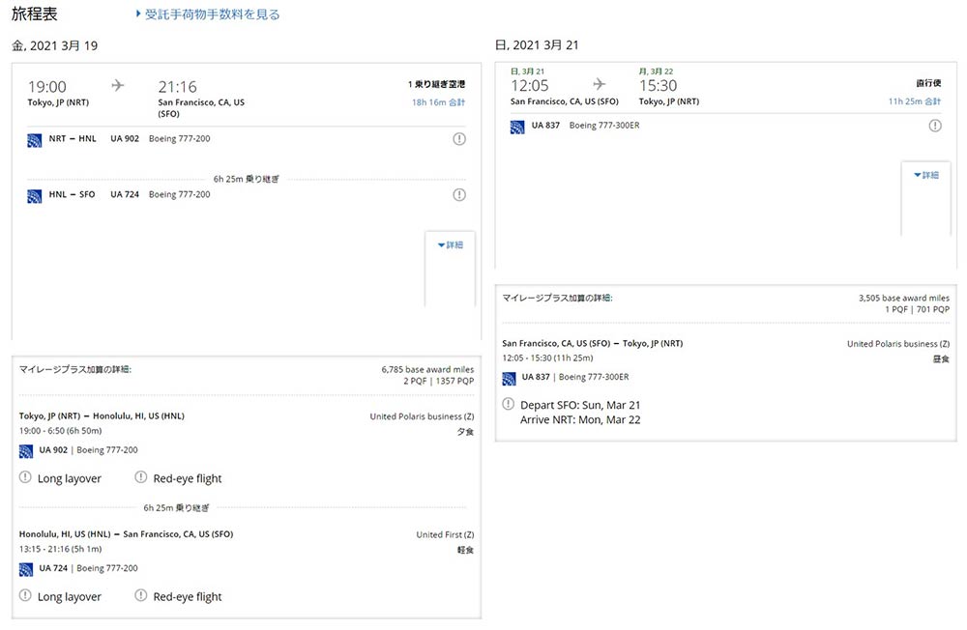The height and width of the screenshot is (630, 967).
Task: Collapse 詳細 details for the Mar 19 flight
Action: point(451,245)
